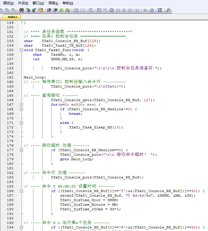Click the sscanf call on line 187
The image size is (208, 231).
click(128, 195)
